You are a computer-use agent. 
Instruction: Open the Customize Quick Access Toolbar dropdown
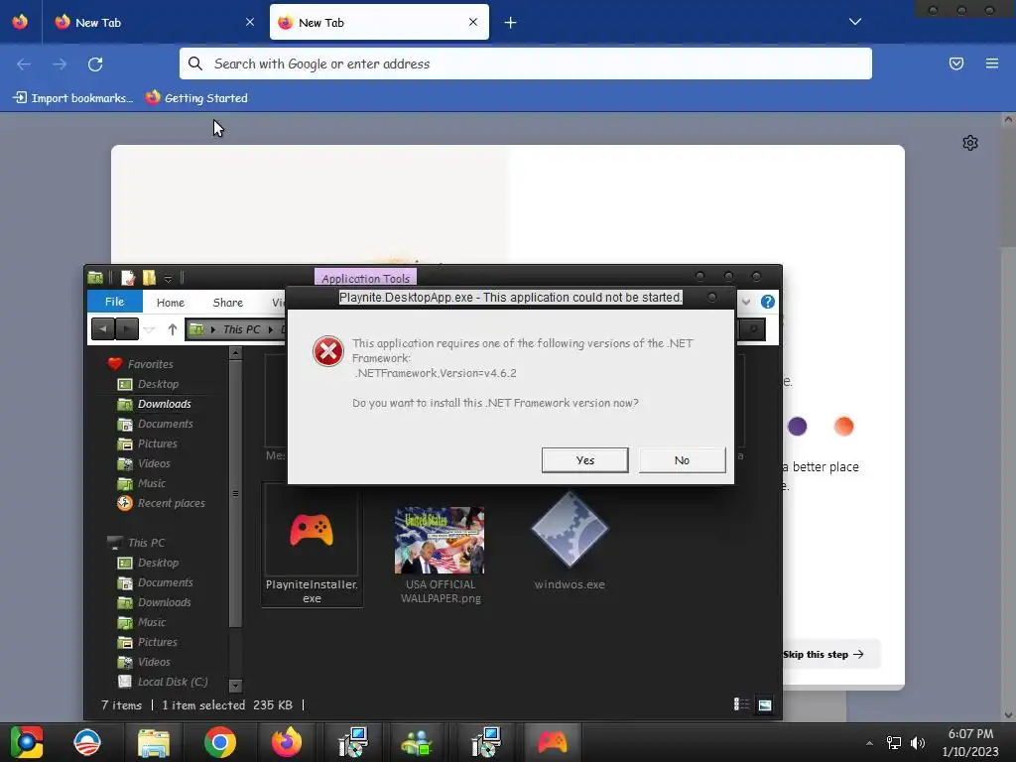coord(168,279)
